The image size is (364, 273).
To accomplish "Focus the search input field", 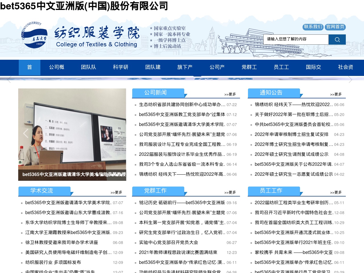I will [x=296, y=40].
